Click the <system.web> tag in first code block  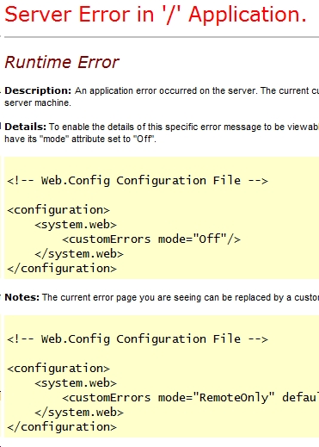click(76, 225)
